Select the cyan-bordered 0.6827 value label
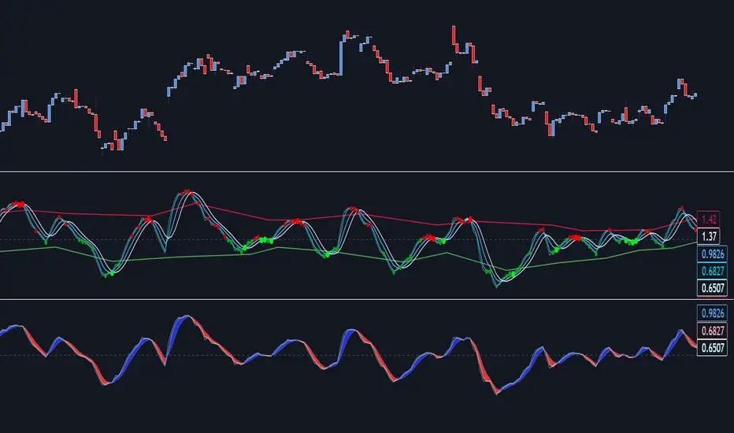734x433 pixels. [712, 271]
